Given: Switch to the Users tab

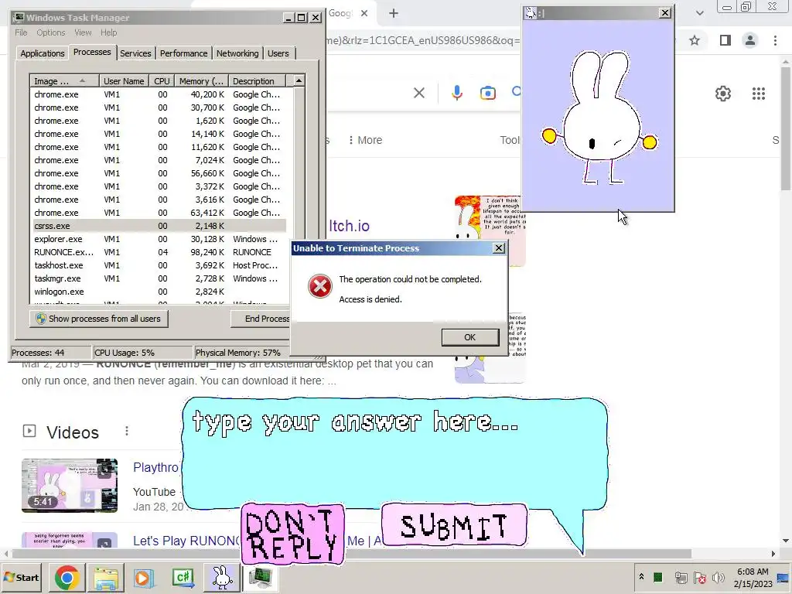Looking at the screenshot, I should tap(278, 53).
